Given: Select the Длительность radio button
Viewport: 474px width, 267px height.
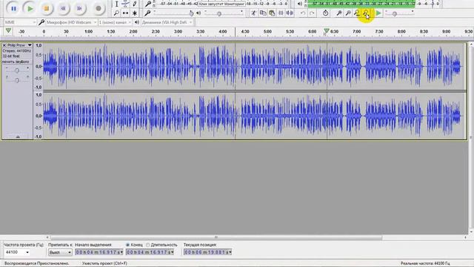Looking at the screenshot, I should coord(148,245).
